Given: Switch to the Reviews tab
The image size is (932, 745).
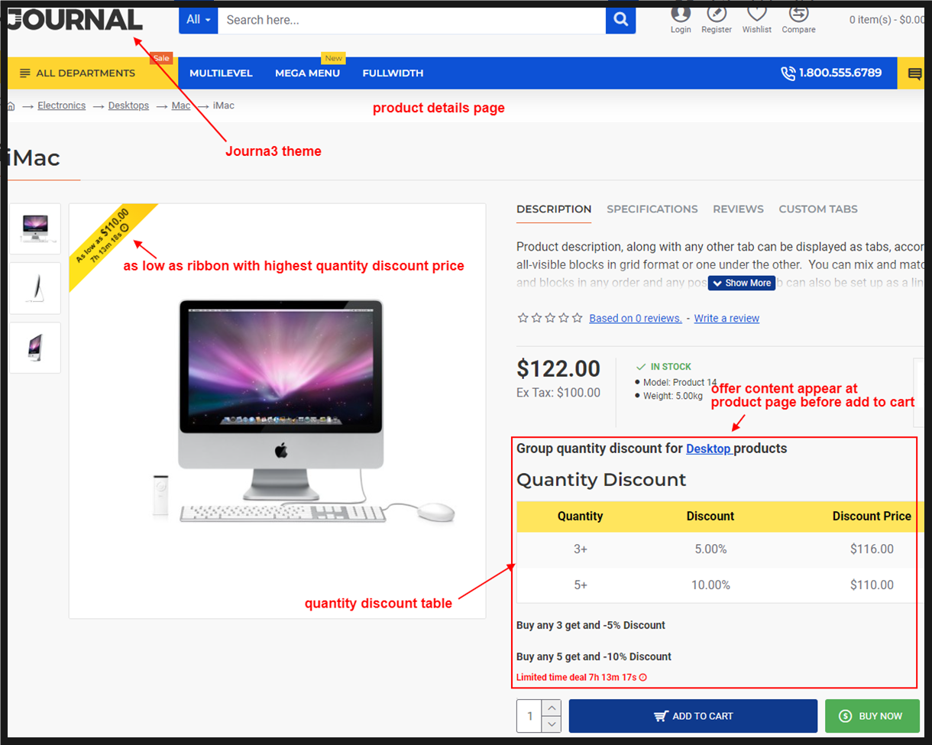Looking at the screenshot, I should click(x=738, y=209).
